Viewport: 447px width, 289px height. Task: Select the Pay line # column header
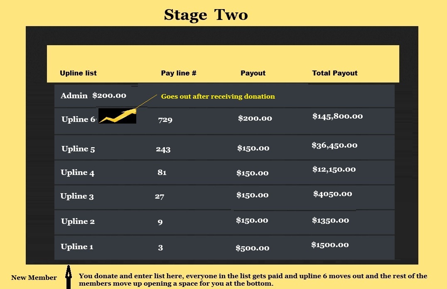point(179,73)
